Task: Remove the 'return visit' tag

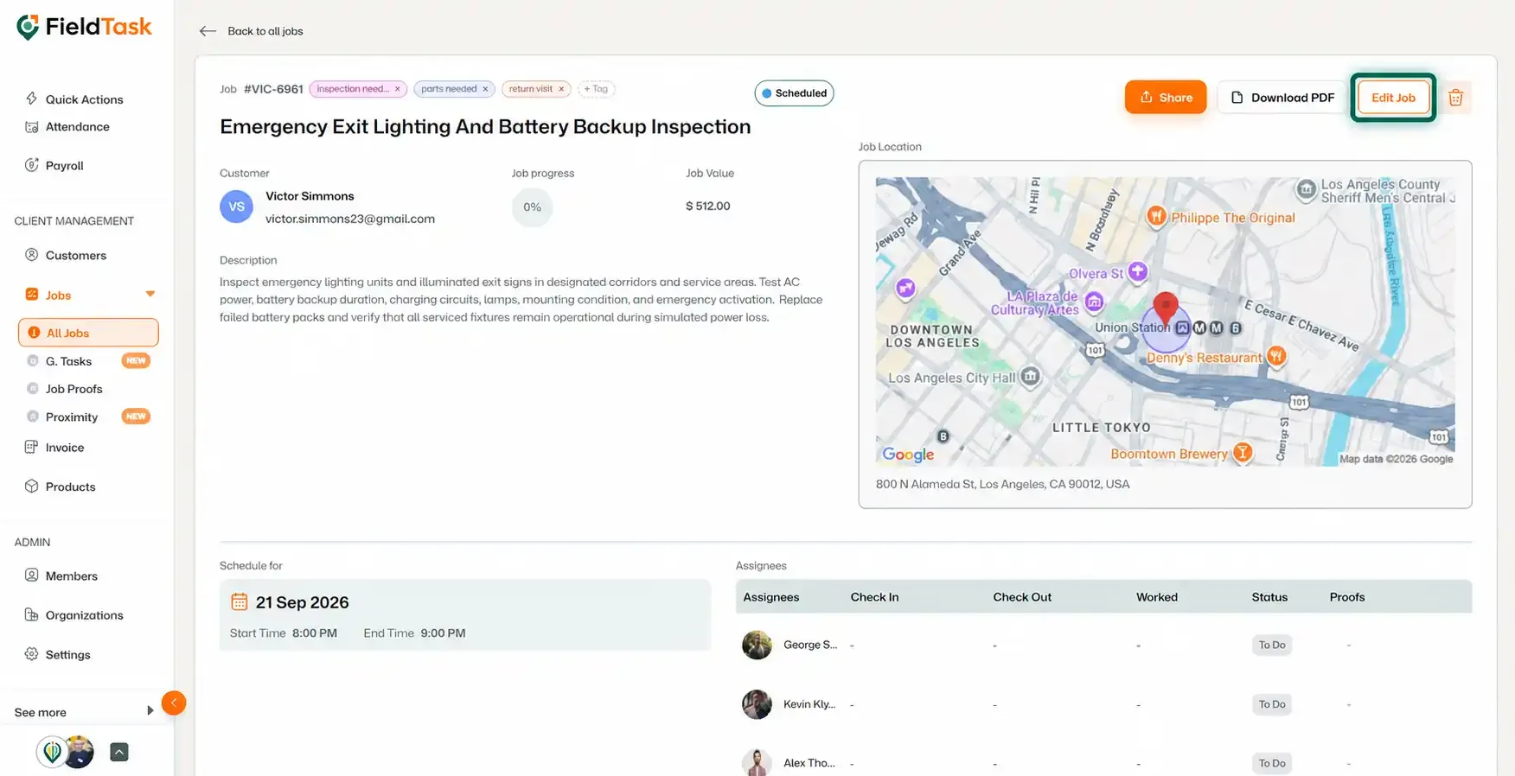Action: point(561,89)
